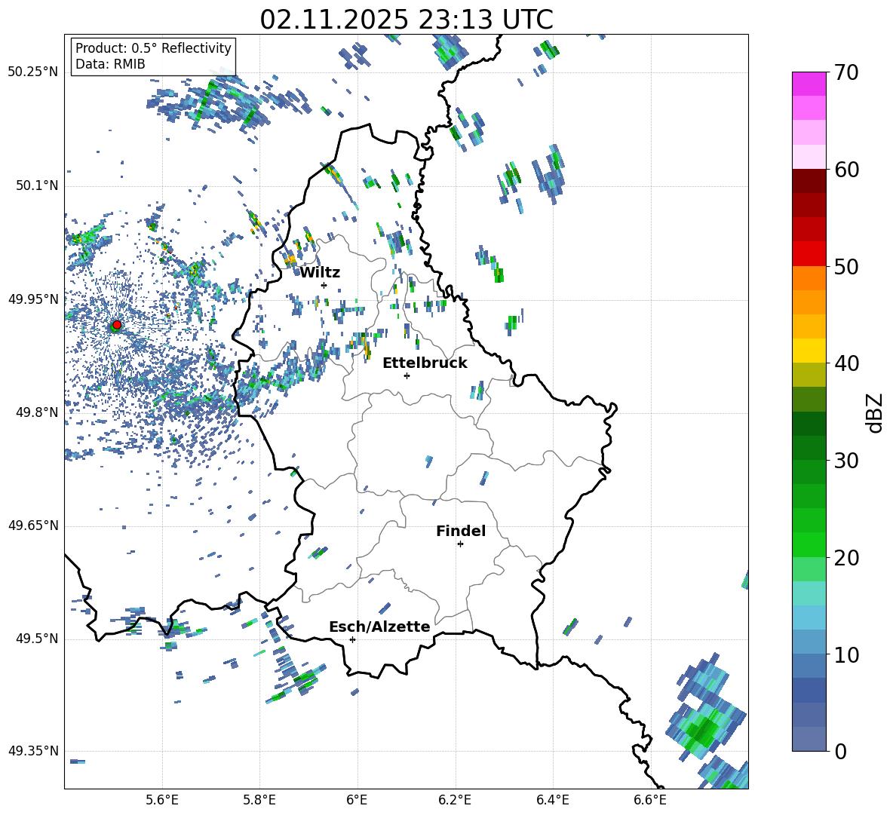Screen dimensions: 893x815
Task: Click the 49.95°N latitude label
Action: (x=33, y=299)
